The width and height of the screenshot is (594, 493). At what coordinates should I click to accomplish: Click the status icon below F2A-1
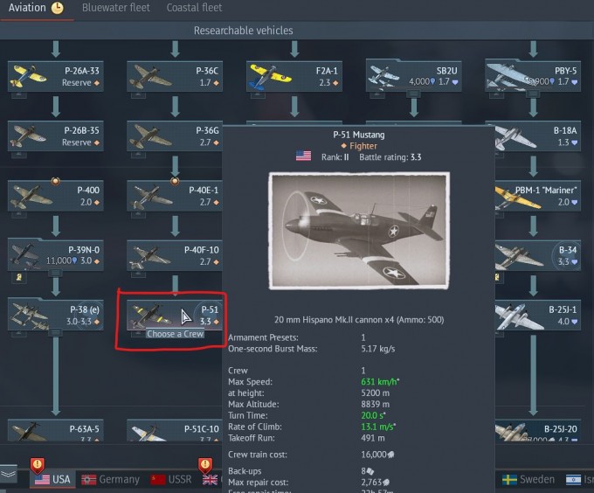point(258,95)
